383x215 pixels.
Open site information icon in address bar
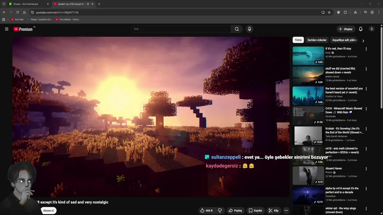coord(32,12)
